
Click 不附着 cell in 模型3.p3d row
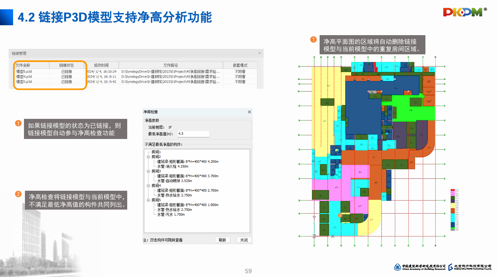(240, 82)
